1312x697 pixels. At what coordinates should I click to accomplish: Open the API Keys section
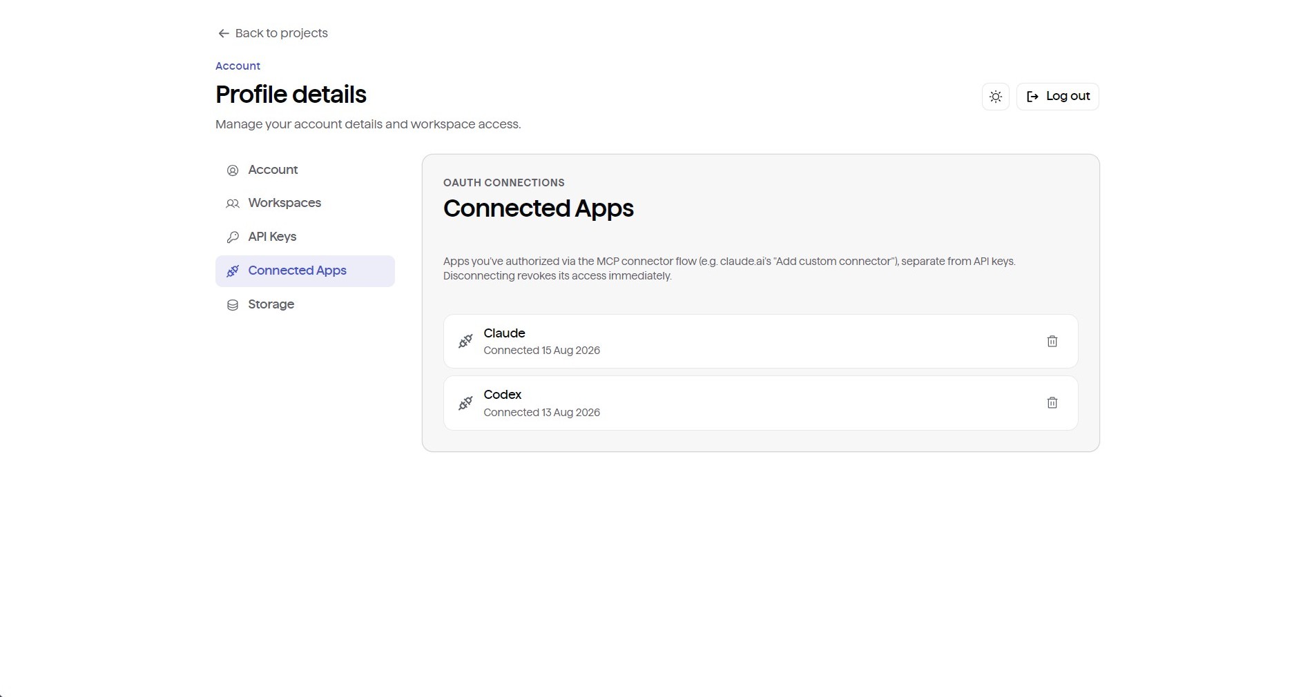tap(305, 237)
